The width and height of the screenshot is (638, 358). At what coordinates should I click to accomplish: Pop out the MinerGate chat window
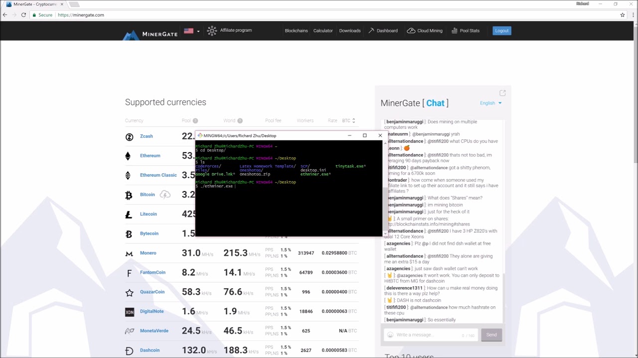coord(502,93)
